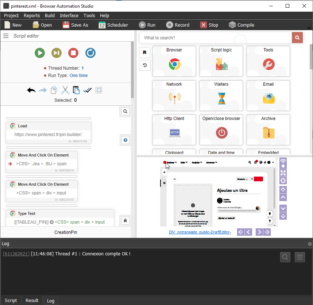Open the Reports menu
The height and width of the screenshot is (305, 313).
click(x=32, y=16)
